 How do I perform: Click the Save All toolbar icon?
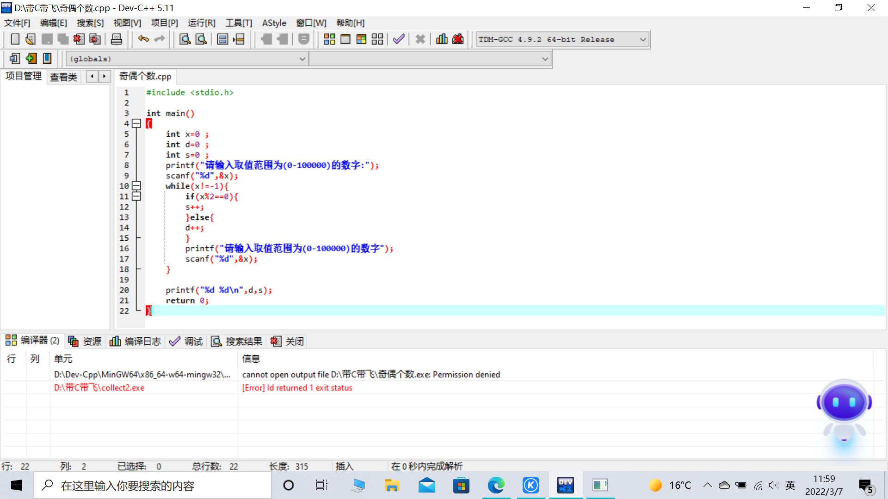(x=63, y=39)
